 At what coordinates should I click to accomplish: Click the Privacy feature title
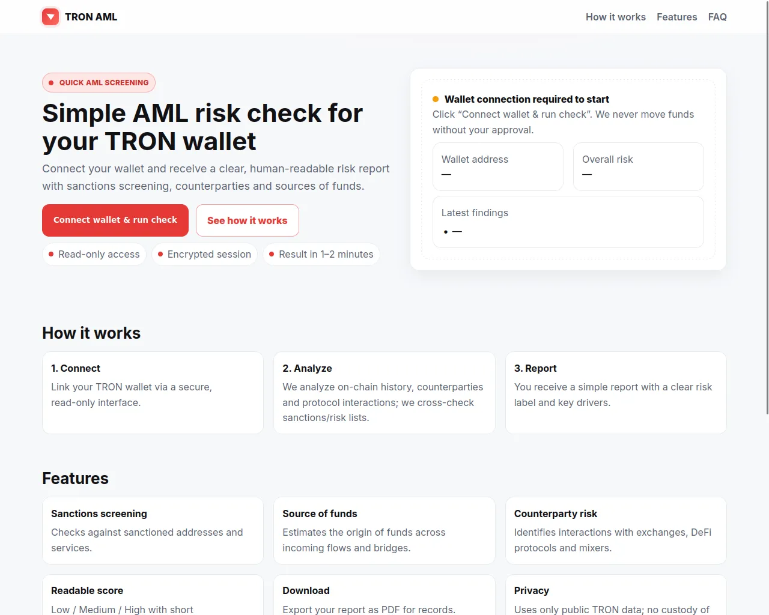[532, 590]
